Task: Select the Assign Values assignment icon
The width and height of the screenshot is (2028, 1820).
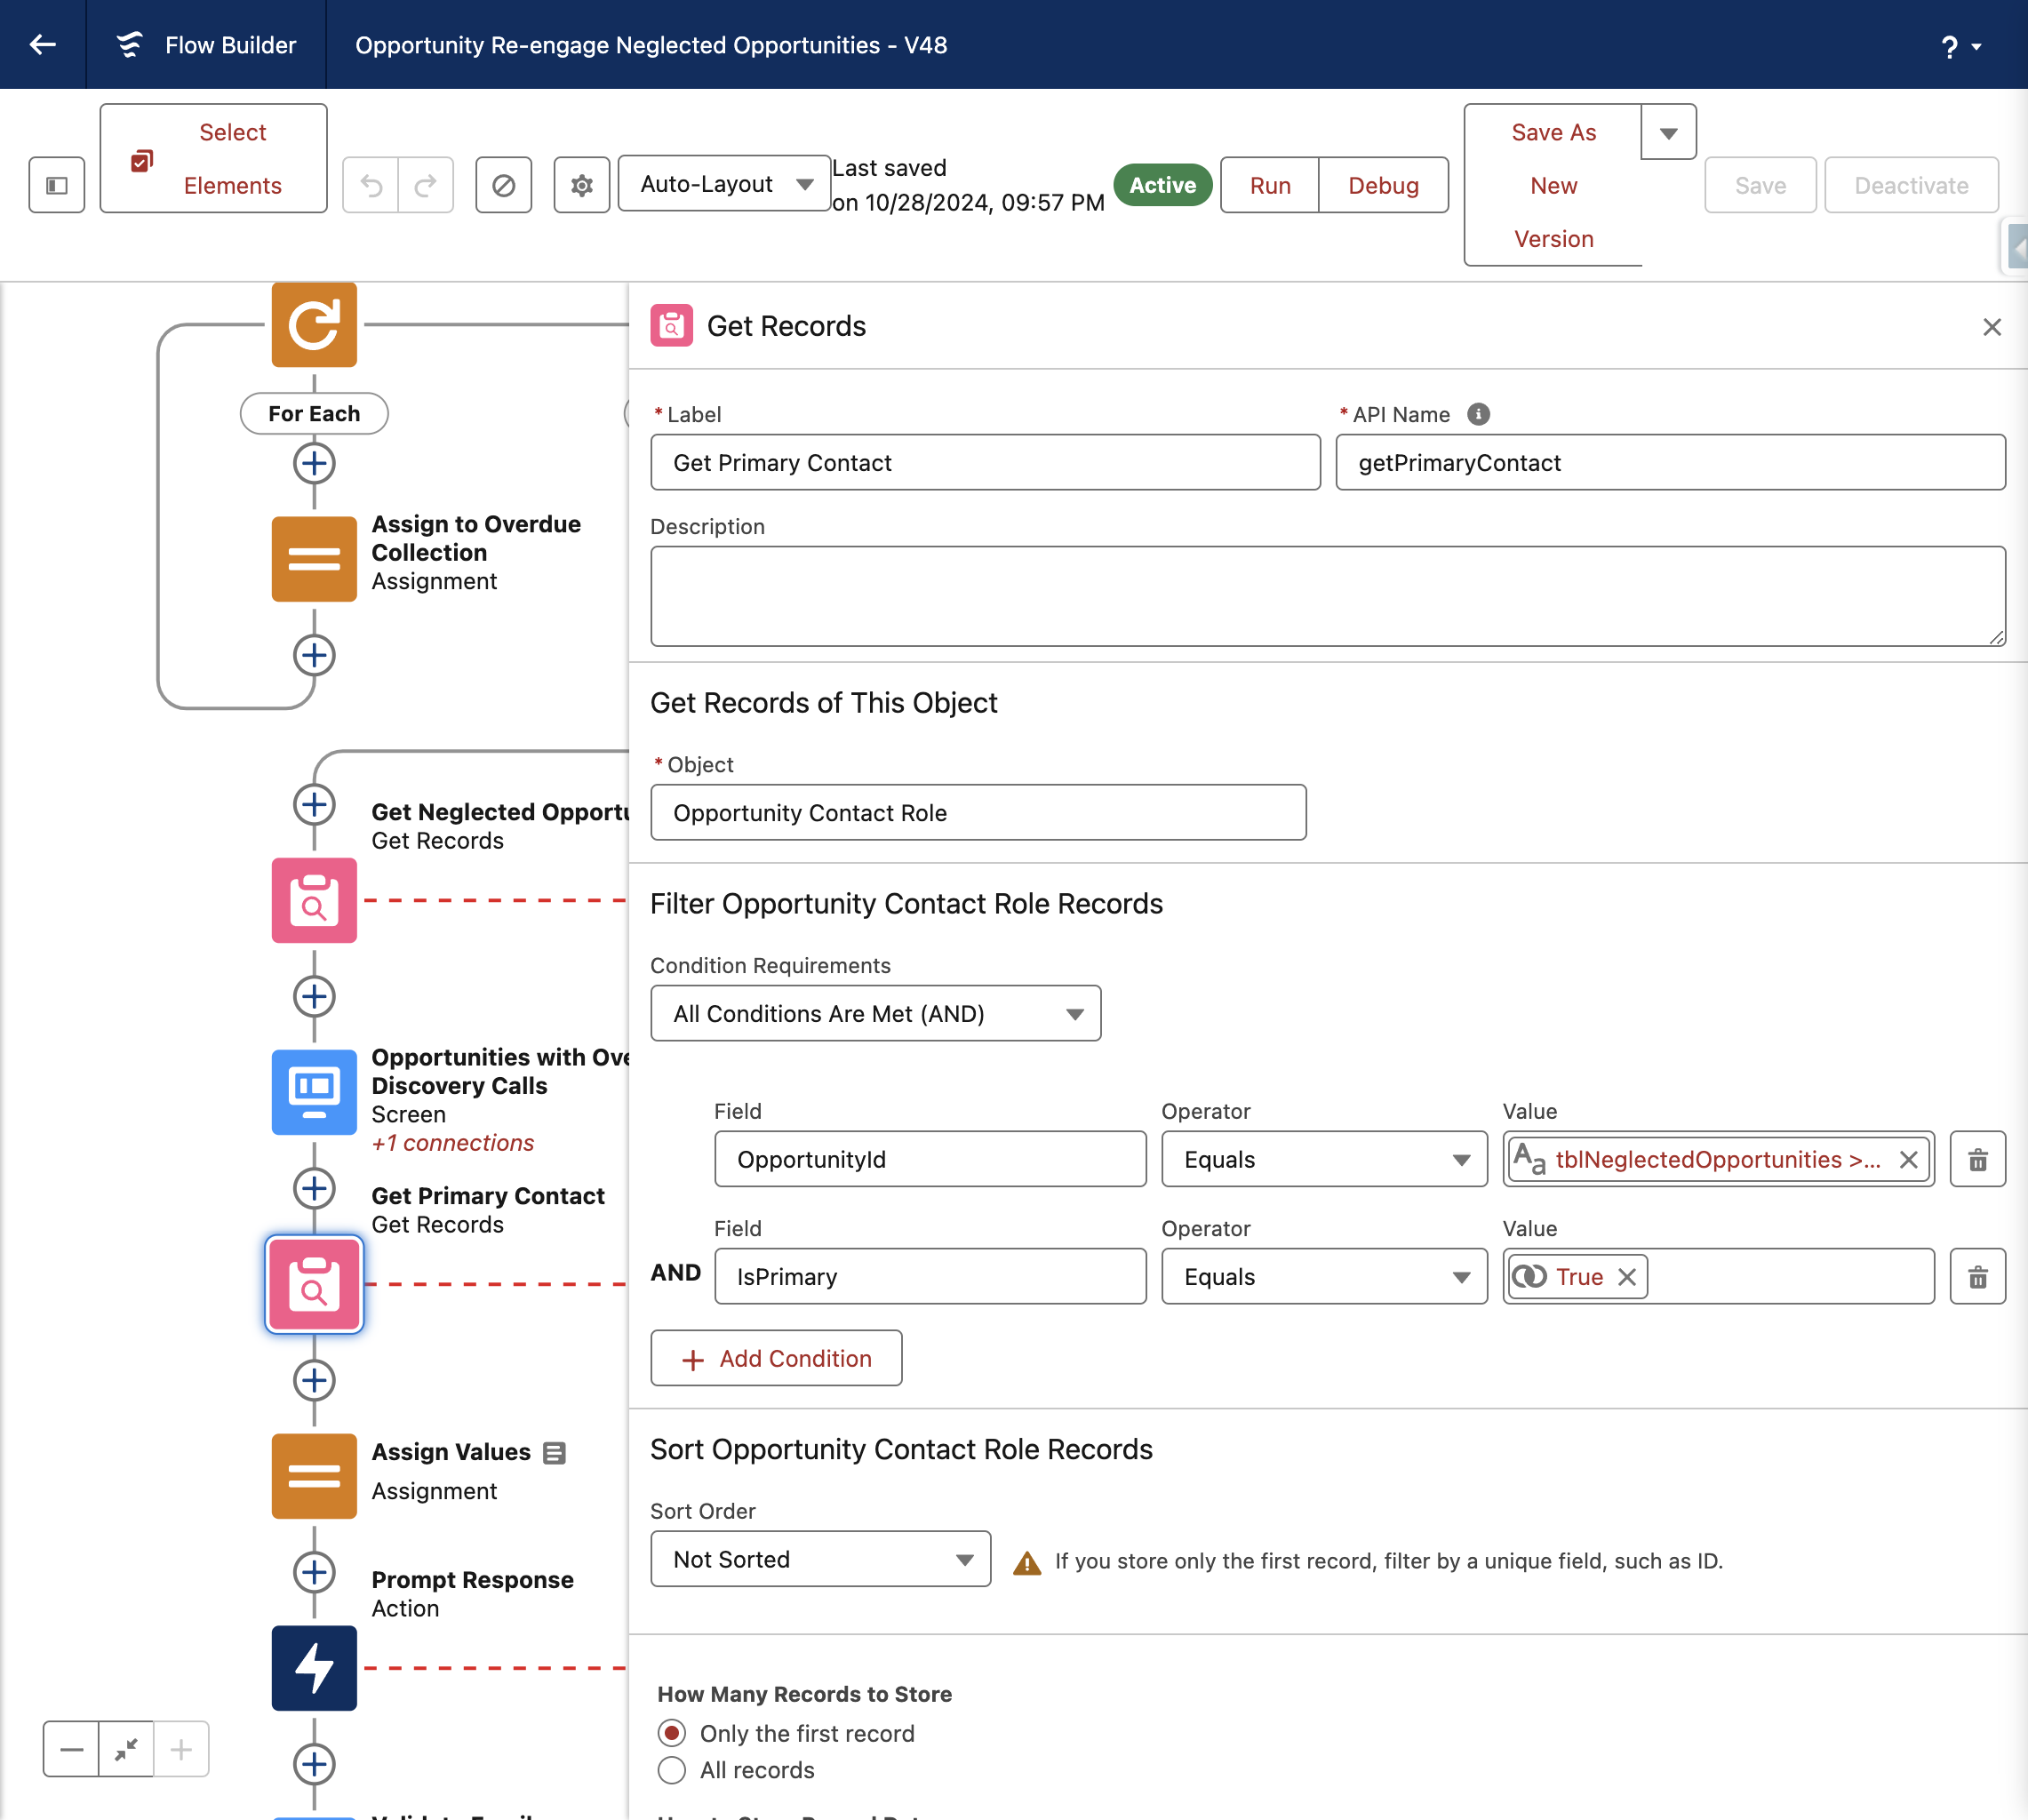Action: click(314, 1476)
